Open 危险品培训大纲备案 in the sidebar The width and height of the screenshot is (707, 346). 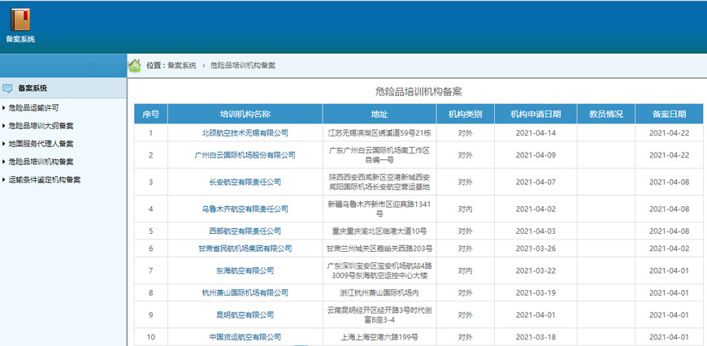pyautogui.click(x=41, y=126)
